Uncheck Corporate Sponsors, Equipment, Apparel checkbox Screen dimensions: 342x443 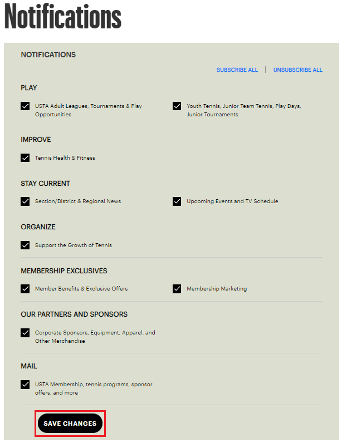point(25,333)
